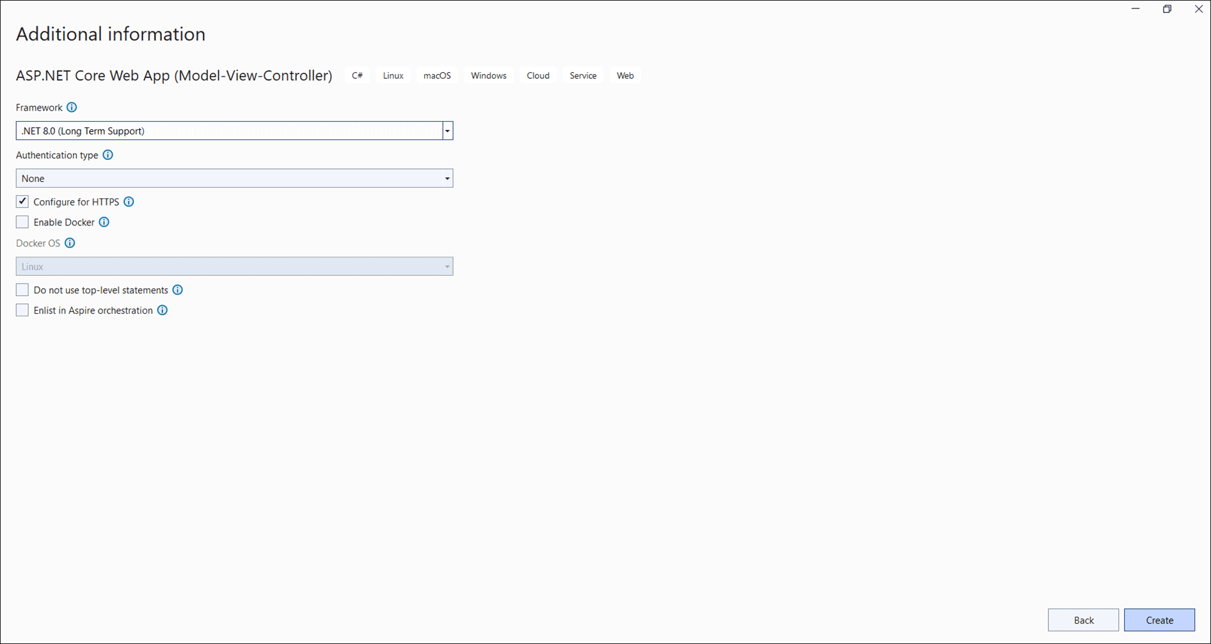Open the Docker OS Linux dropdown
Image resolution: width=1211 pixels, height=644 pixels.
click(234, 266)
